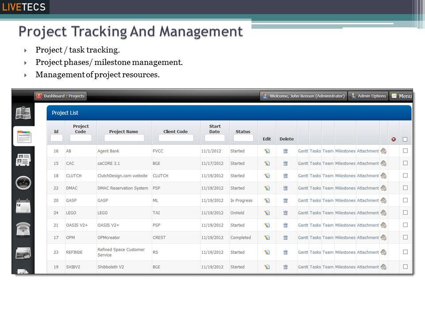Screen dimensions: 425x318
Task: Click the 'In Progress' status cell
Action: point(241,201)
